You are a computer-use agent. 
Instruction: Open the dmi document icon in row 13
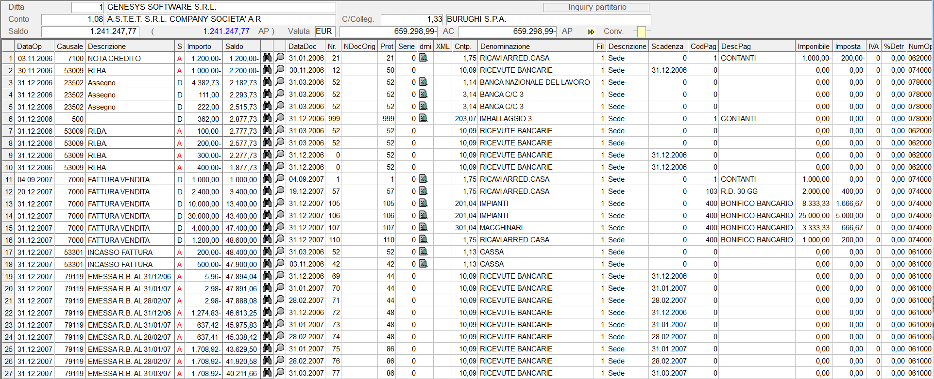423,203
